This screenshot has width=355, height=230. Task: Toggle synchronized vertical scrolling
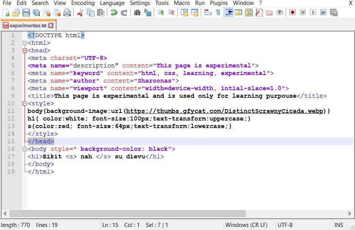pos(184,12)
